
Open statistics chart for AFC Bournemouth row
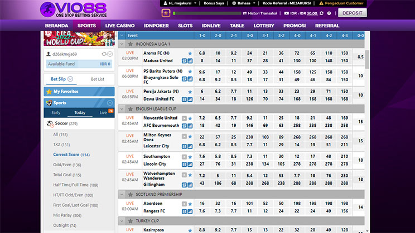(190, 126)
